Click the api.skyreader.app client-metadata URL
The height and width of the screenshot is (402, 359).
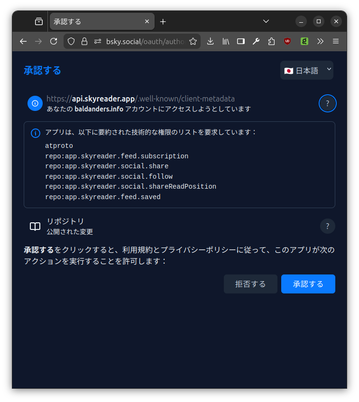[x=140, y=99]
